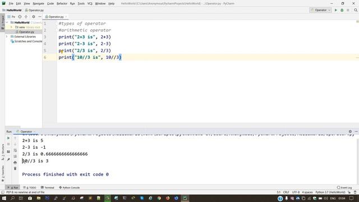Image resolution: width=359 pixels, height=202 pixels.
Task: Open the Tools menu
Action: click(81, 3)
